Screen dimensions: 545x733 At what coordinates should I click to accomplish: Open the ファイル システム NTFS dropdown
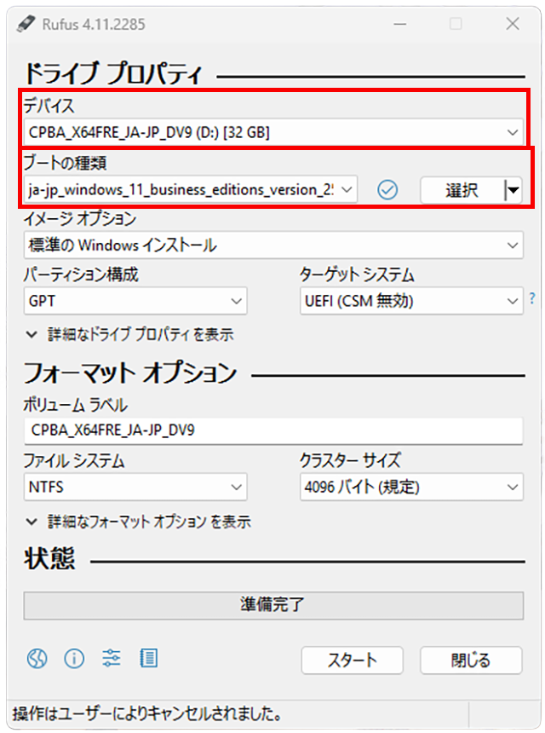[135, 488]
